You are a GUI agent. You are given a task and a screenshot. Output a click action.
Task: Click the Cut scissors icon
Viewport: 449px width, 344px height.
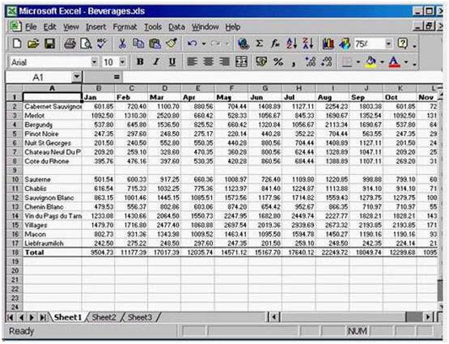[122, 44]
